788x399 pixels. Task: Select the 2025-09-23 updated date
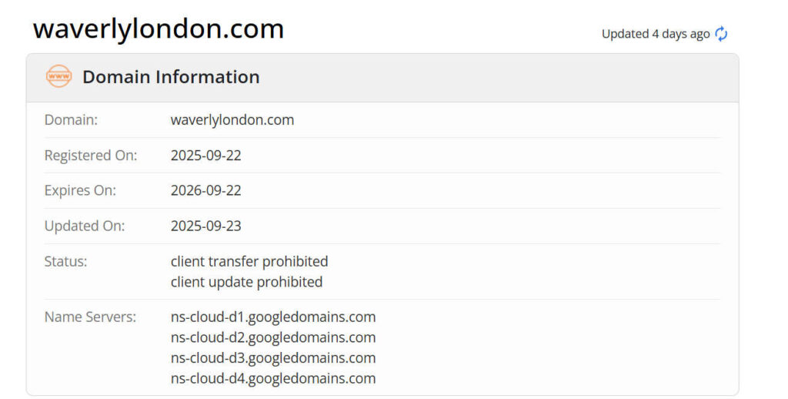point(206,226)
